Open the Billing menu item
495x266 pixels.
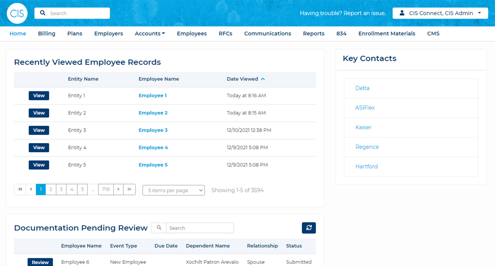click(x=47, y=34)
